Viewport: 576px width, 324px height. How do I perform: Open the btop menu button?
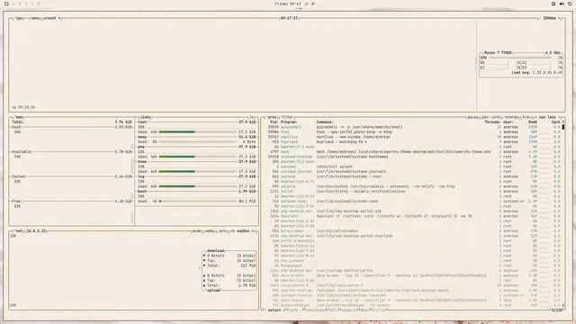click(35, 18)
